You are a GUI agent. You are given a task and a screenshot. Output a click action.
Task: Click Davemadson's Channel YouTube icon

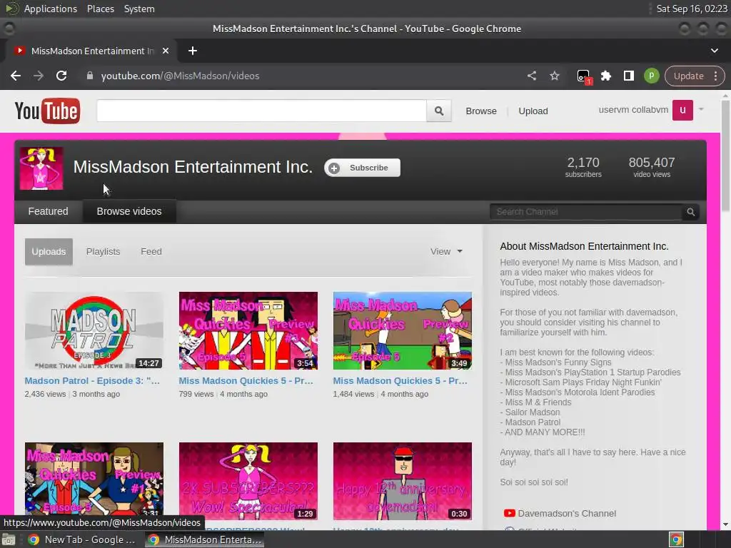click(x=509, y=513)
